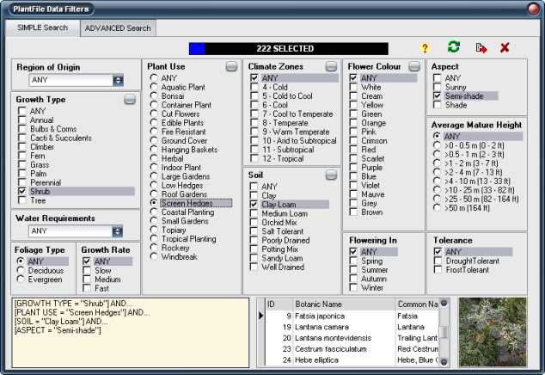Choose the Windbreak plant use option
This screenshot has width=545, height=375.
(153, 256)
